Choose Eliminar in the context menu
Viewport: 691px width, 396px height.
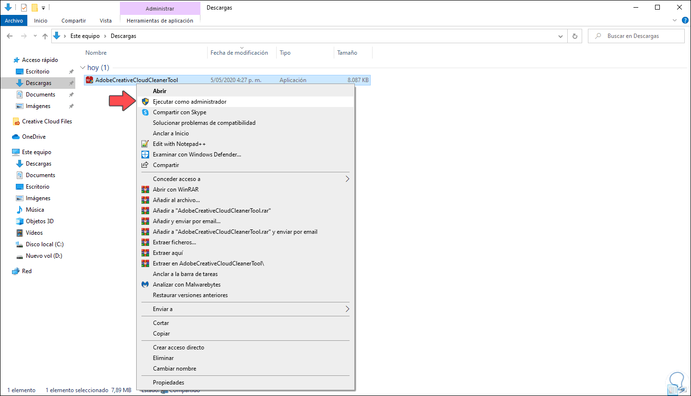(163, 358)
